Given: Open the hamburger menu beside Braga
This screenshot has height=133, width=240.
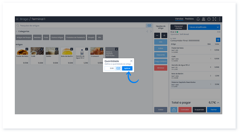Looking at the screenshot, I should tap(17, 19).
